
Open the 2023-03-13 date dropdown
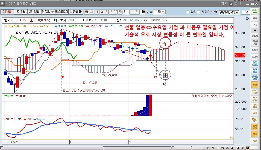click(x=237, y=12)
